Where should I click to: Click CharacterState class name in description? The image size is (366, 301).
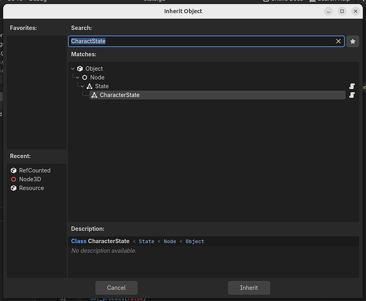[x=109, y=241]
